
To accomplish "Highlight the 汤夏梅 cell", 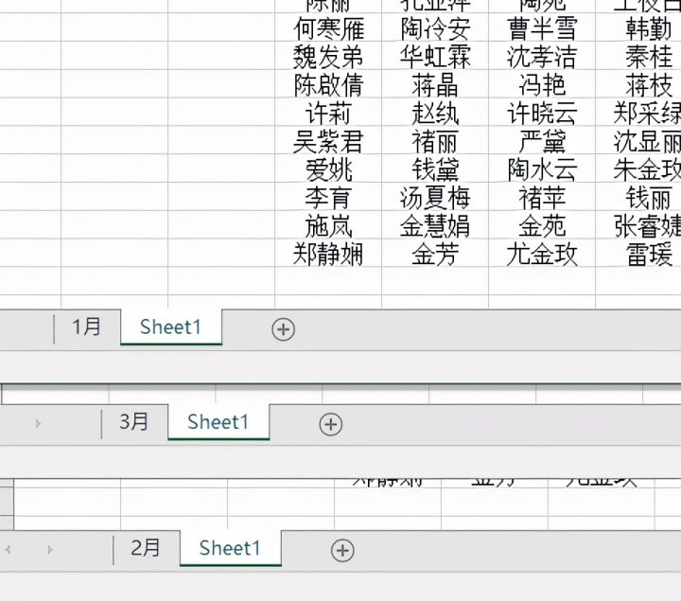I will tap(435, 198).
